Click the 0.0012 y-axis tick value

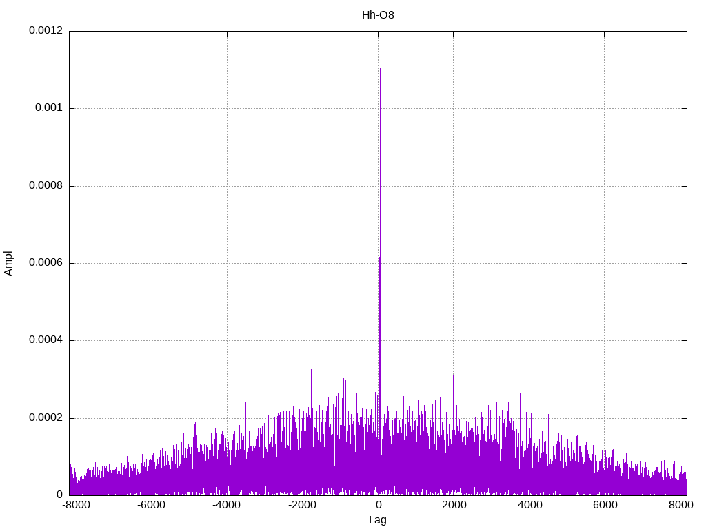[46, 30]
